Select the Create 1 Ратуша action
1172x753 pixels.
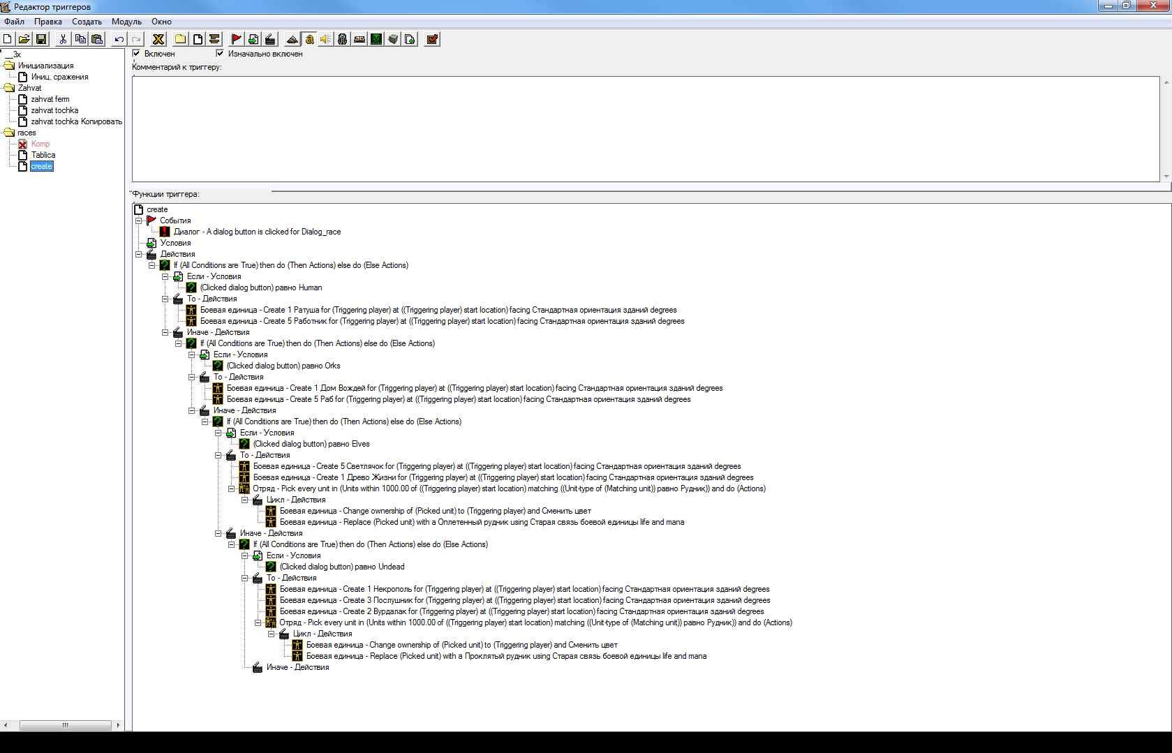click(x=438, y=310)
